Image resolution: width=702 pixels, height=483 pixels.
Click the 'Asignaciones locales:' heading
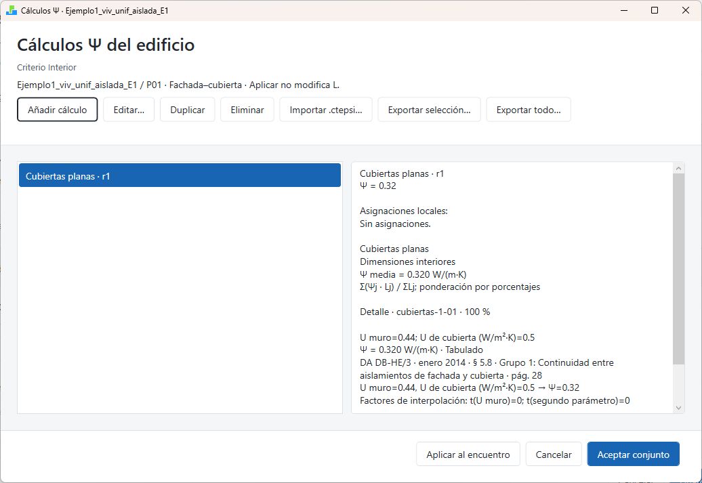pos(404,211)
